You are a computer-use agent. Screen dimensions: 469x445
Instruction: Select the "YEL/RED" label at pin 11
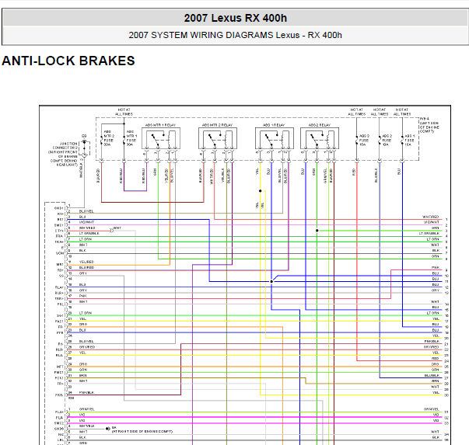click(86, 262)
